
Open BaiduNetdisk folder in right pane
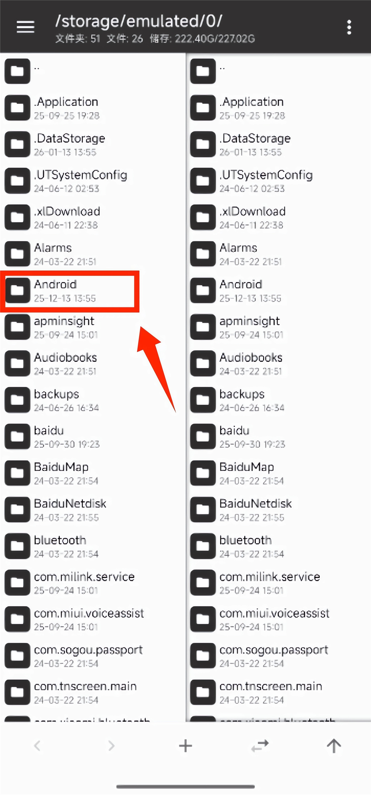click(x=278, y=510)
